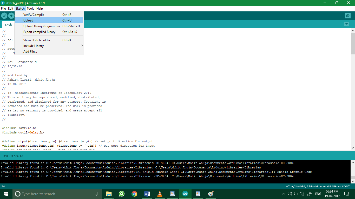The width and height of the screenshot is (355, 199).
Task: Select Export compiled Binary
Action: click(x=49, y=32)
